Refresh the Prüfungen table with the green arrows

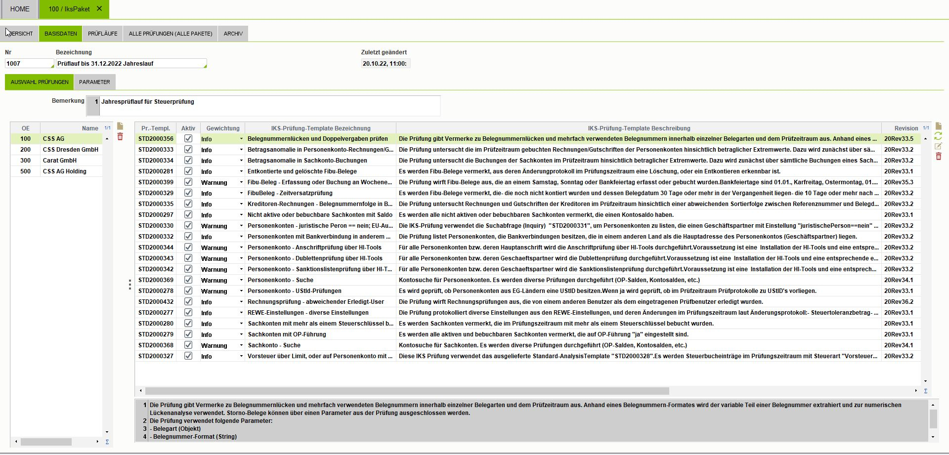pos(939,136)
